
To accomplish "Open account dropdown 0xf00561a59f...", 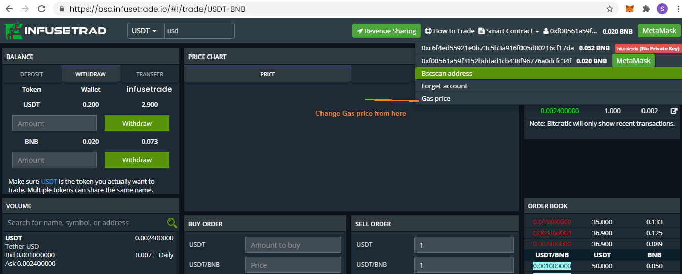I will (570, 31).
